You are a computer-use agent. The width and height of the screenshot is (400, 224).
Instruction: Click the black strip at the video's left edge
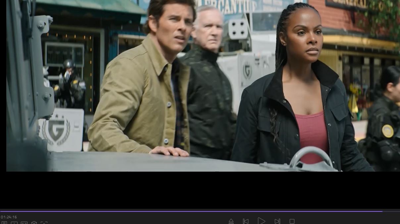pos(3,86)
